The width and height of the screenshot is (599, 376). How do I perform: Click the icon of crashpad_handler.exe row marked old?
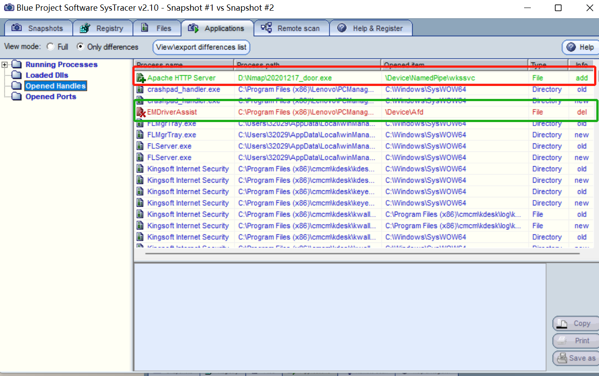point(140,90)
